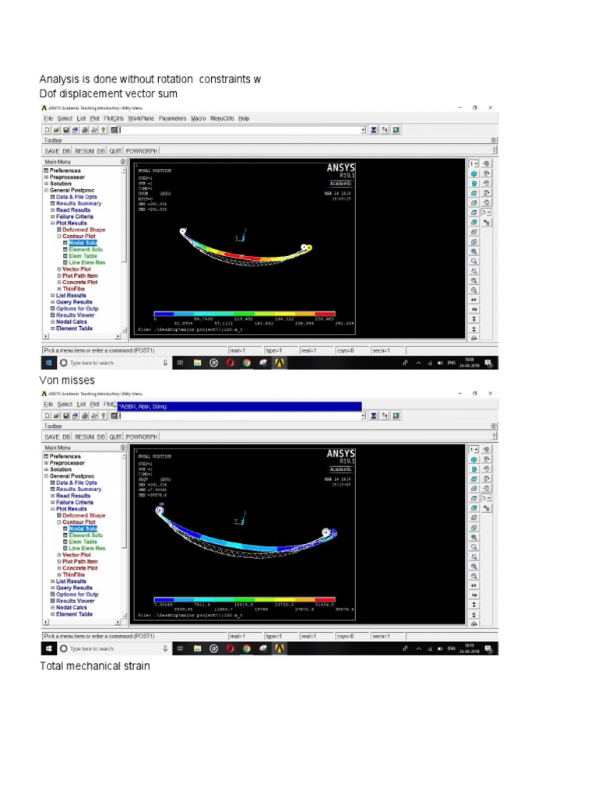This screenshot has height=797, width=598.
Task: Open Windows Start button below lower von Mises window
Action: tap(49, 648)
